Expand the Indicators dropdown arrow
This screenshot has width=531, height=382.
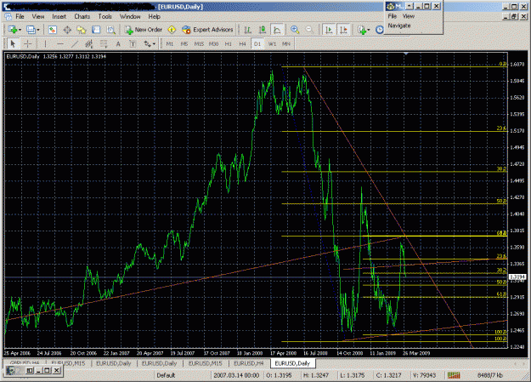(x=369, y=30)
